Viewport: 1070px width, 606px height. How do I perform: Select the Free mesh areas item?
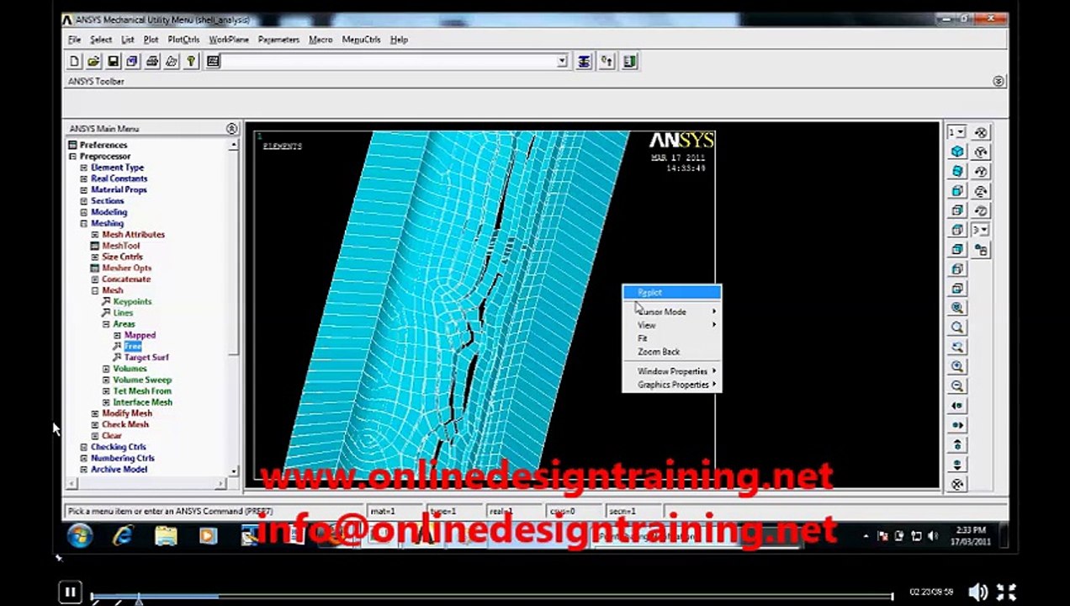coord(133,346)
